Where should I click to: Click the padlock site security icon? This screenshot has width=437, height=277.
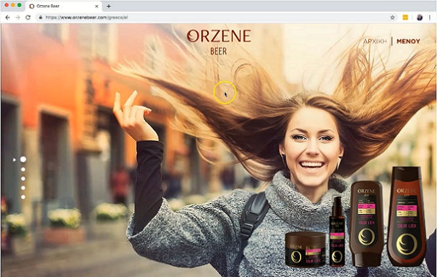click(41, 18)
